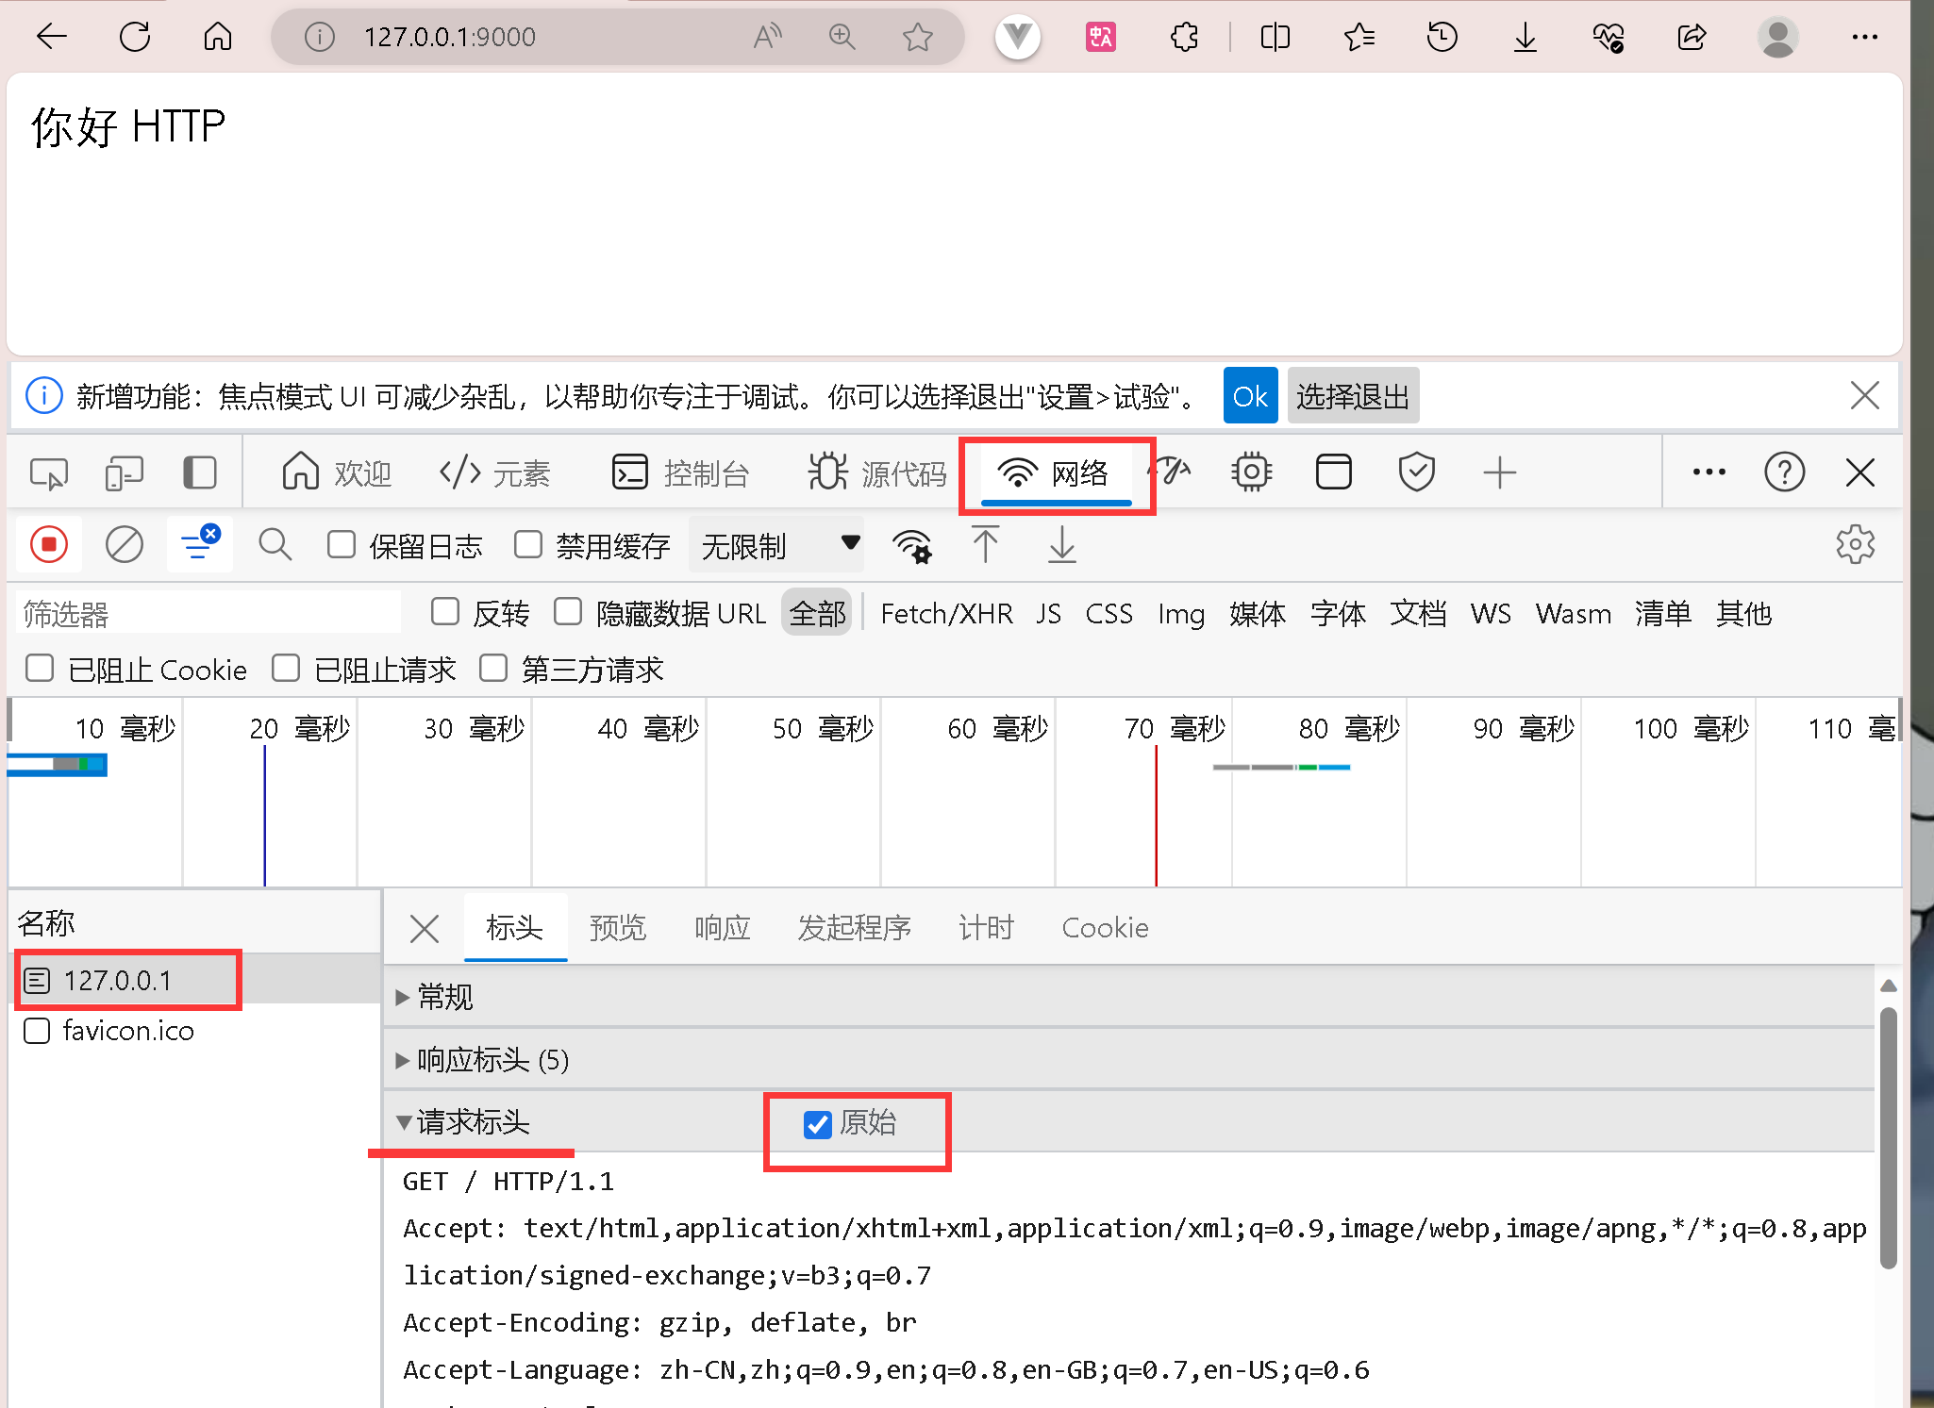This screenshot has height=1408, width=1934.
Task: Add more tools with plus icon
Action: [1499, 472]
